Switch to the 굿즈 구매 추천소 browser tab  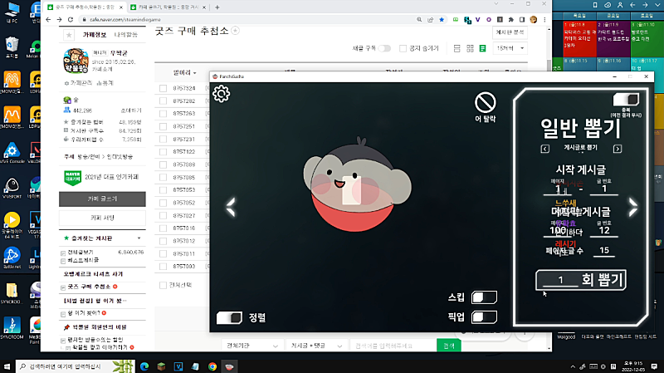(85, 7)
